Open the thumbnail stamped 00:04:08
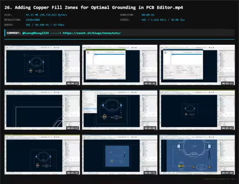Screen dimensions: 239x184 (x=119, y=110)
